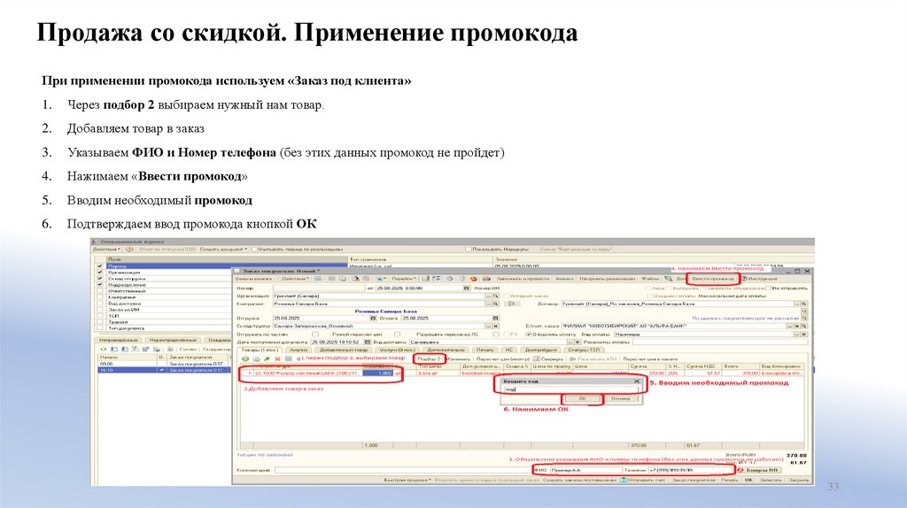Toggle the 'Не отправлять' checkbox
The height and width of the screenshot is (508, 907).
click(x=769, y=288)
